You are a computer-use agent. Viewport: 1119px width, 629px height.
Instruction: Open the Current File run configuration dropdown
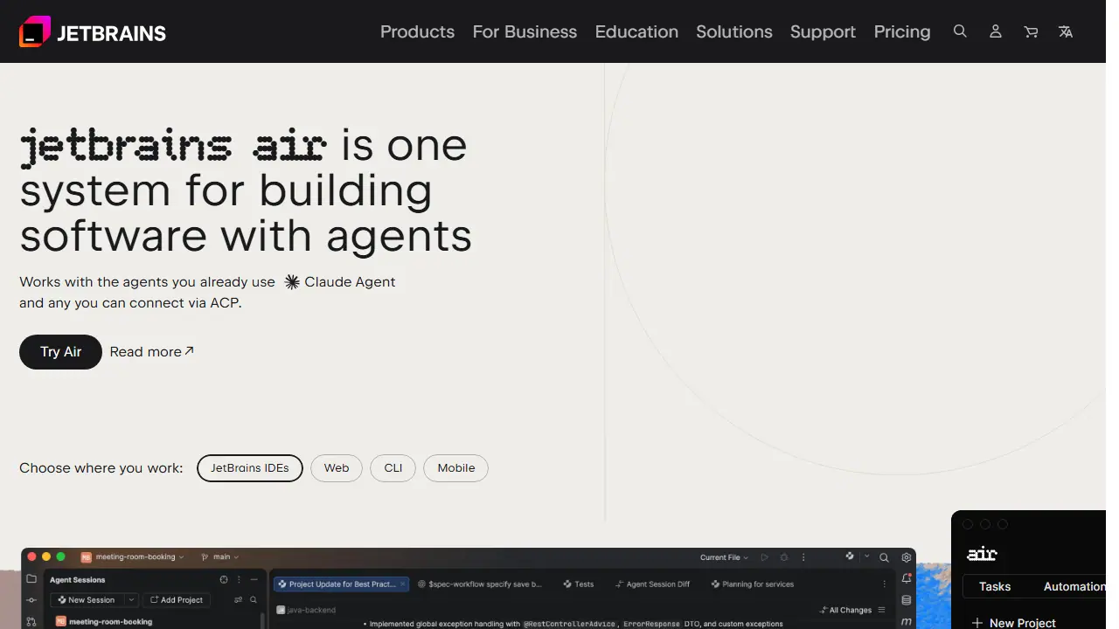[x=724, y=557]
